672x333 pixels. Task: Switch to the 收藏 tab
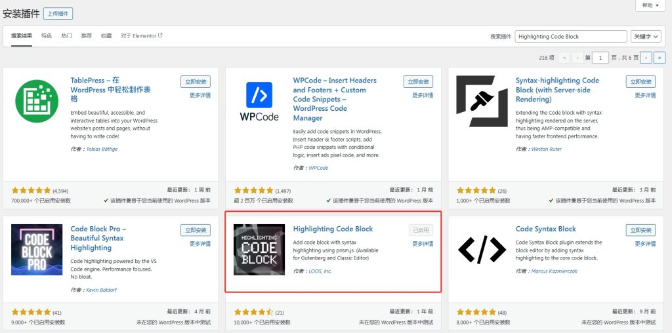(106, 36)
